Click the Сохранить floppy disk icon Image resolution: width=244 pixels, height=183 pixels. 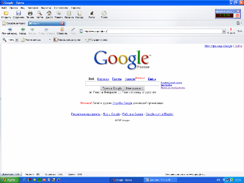pos(18,13)
